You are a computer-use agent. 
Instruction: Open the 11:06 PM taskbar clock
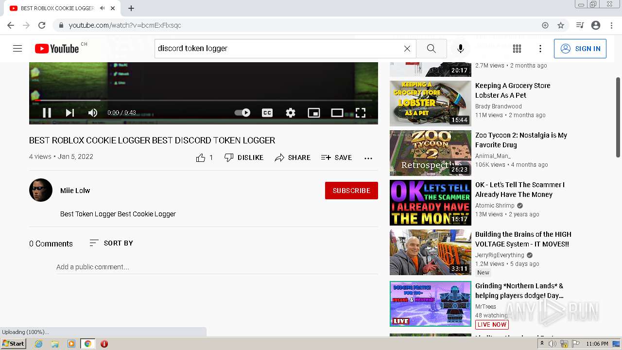pyautogui.click(x=597, y=344)
